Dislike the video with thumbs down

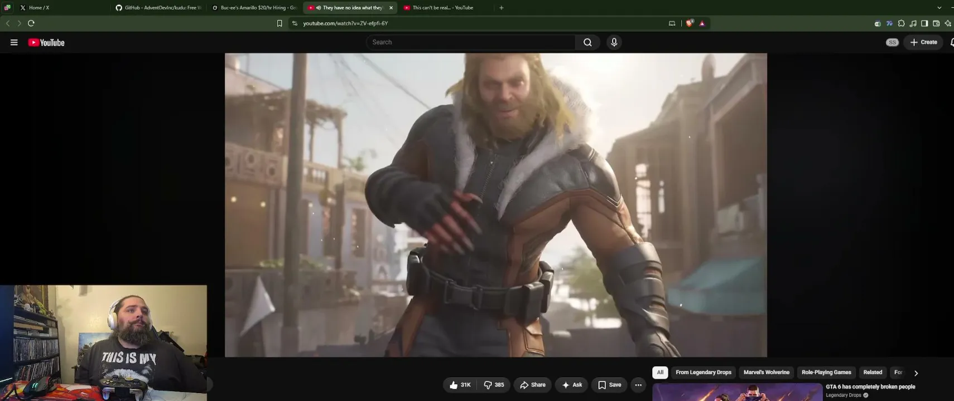[x=494, y=385]
